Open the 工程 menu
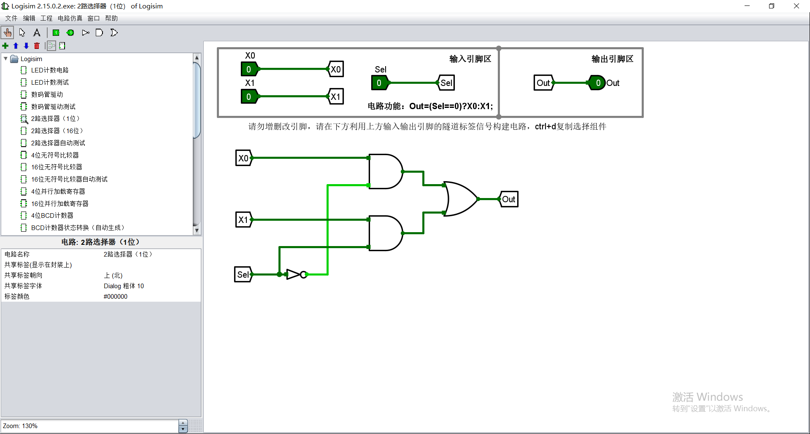810x434 pixels. [x=46, y=18]
